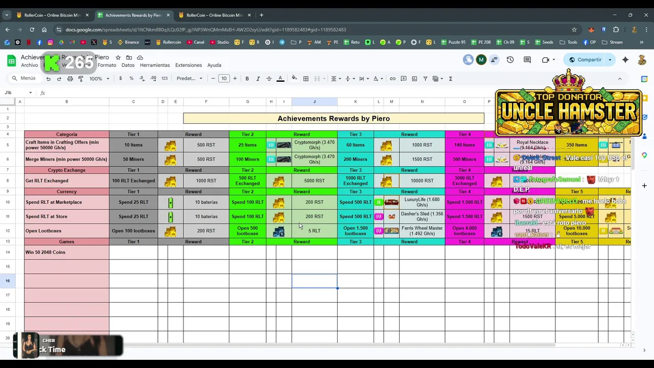The height and width of the screenshot is (368, 654).
Task: Open the Datos menu
Action: click(128, 65)
